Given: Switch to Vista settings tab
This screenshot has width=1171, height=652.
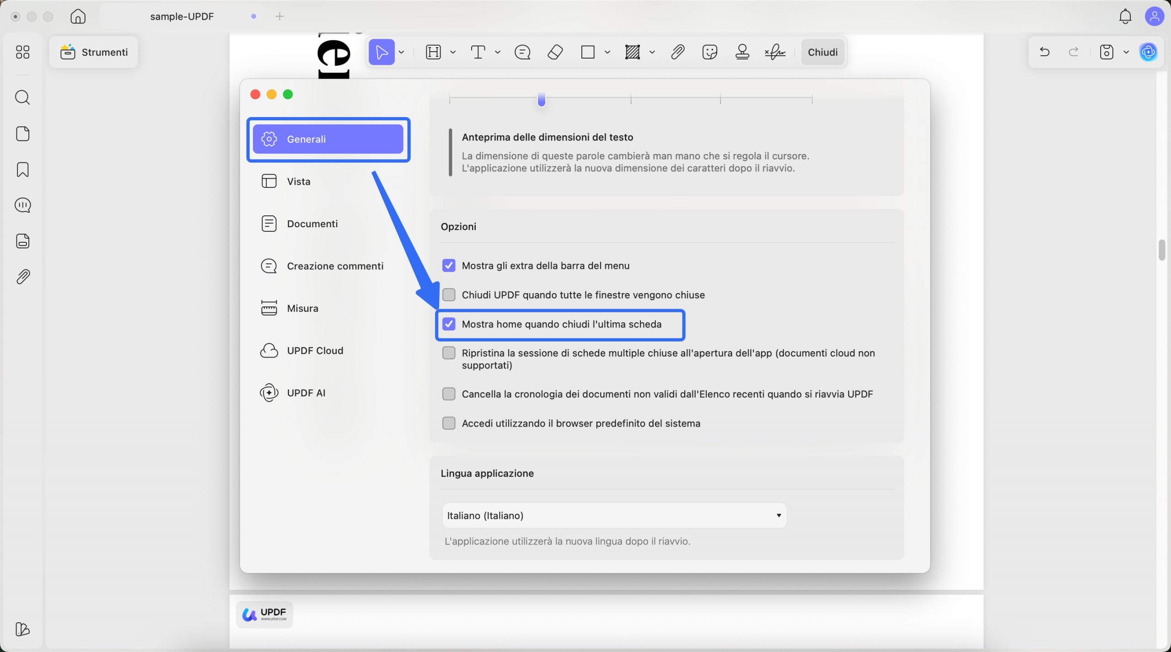Looking at the screenshot, I should (x=299, y=182).
